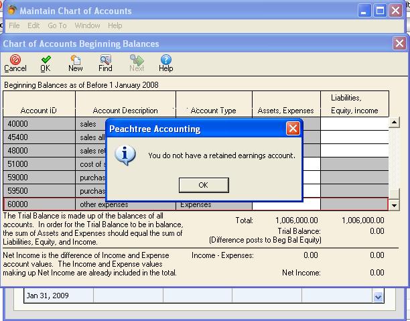Click the Peachtree icon in the title bar
Screen dimensions: 410x321
pyautogui.click(x=11, y=11)
